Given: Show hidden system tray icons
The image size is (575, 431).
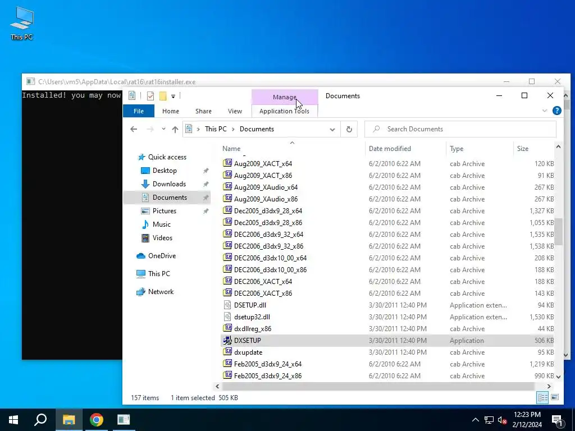Looking at the screenshot, I should click(475, 420).
